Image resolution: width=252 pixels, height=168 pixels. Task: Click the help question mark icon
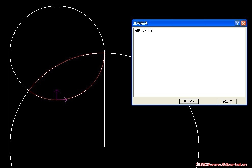[x=237, y=23]
